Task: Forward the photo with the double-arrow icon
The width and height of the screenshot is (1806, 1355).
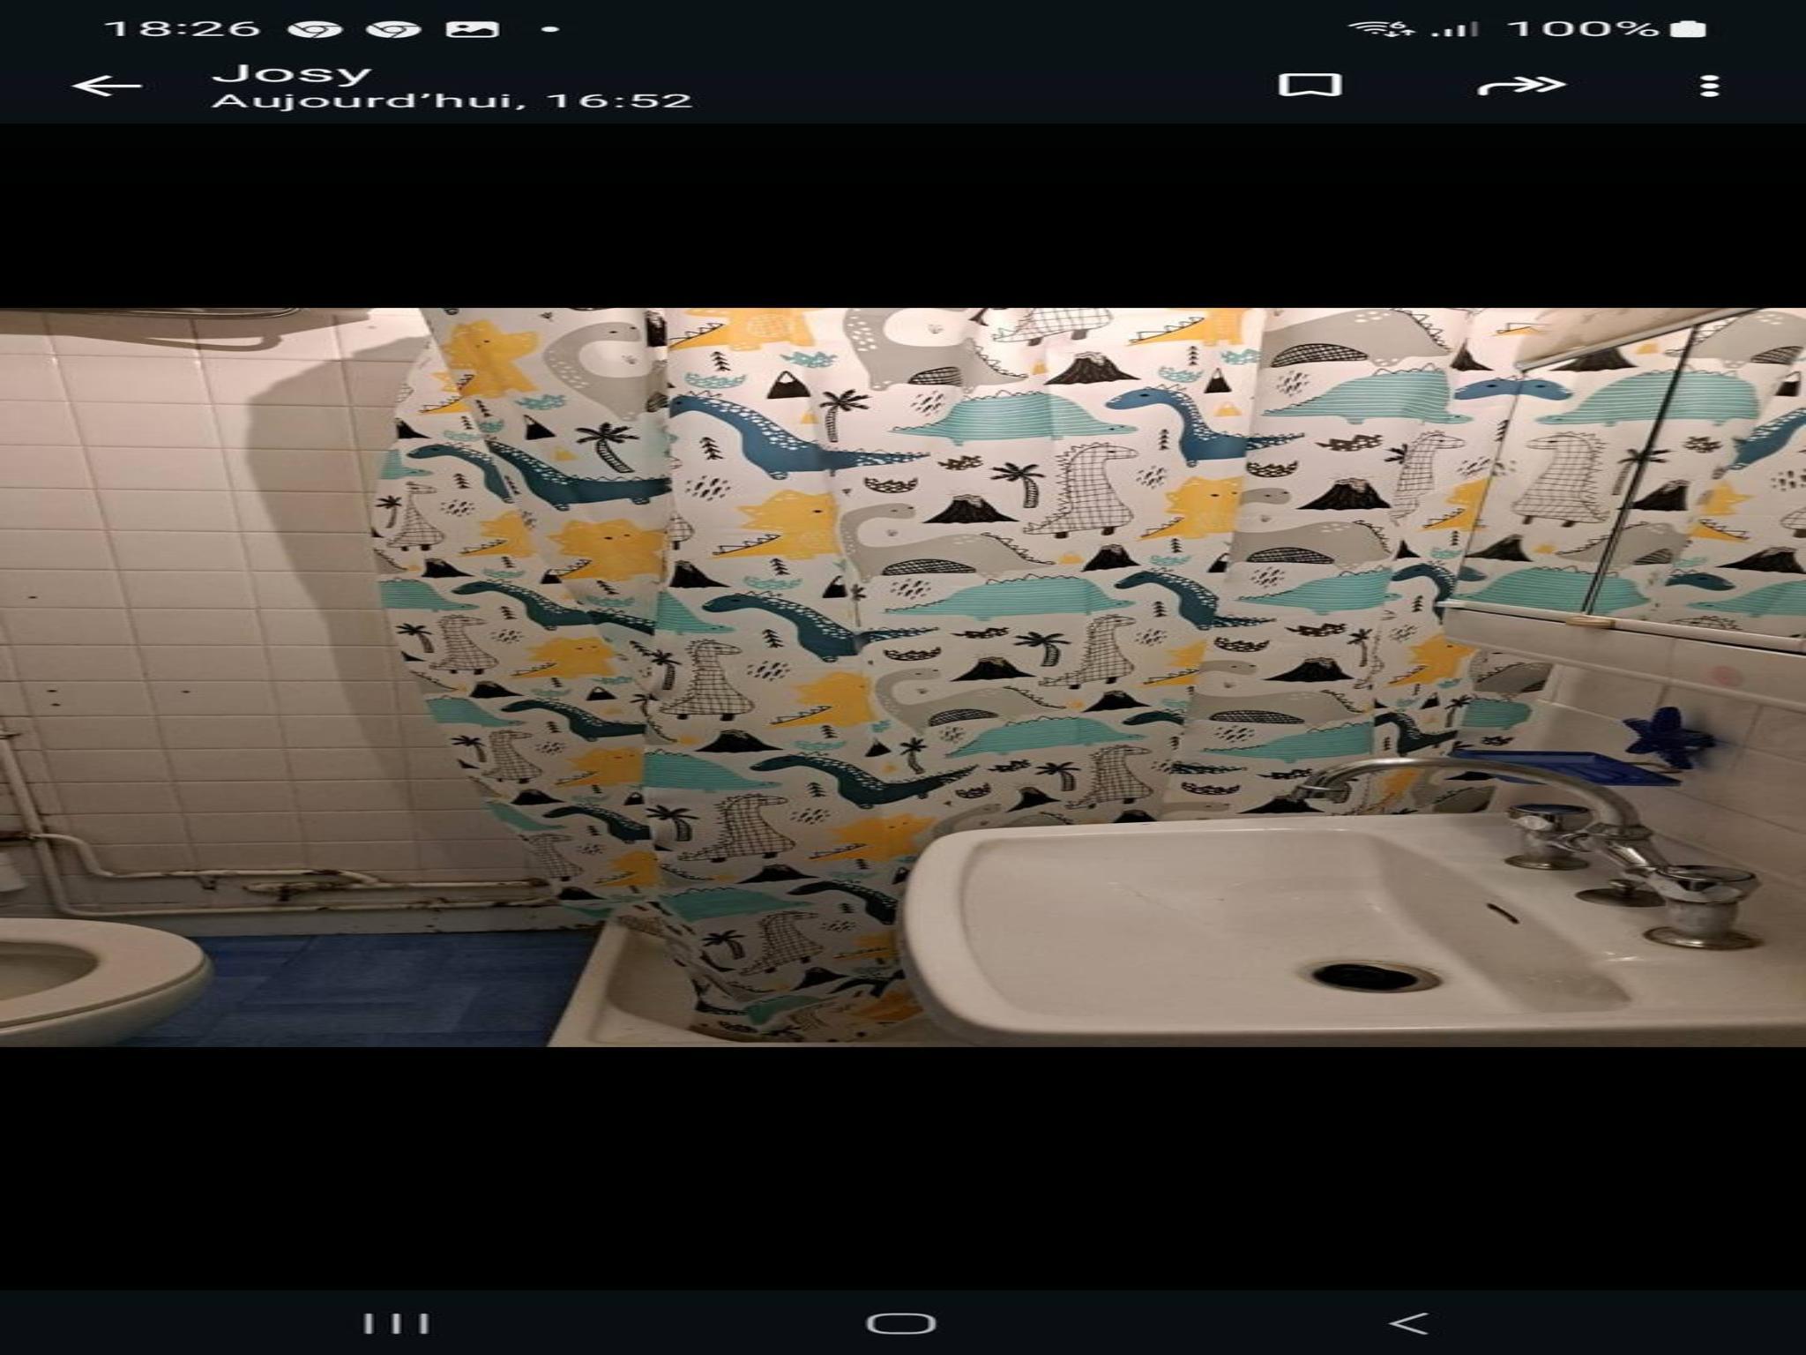Action: 1520,86
